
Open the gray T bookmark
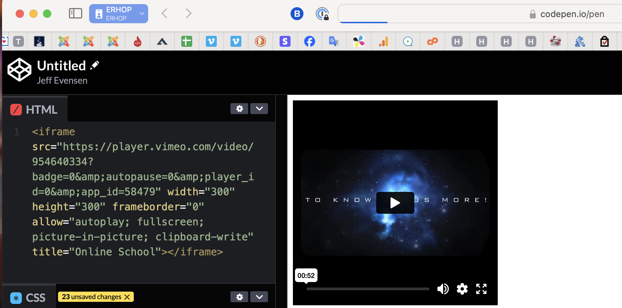coord(18,42)
